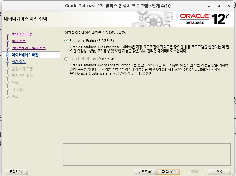Click the step marker beside 설치 옵션

(x=7, y=41)
